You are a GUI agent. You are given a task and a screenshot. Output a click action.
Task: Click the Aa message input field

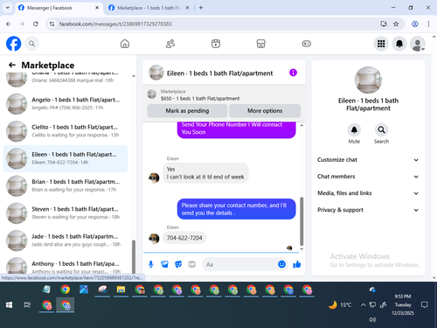(x=245, y=264)
